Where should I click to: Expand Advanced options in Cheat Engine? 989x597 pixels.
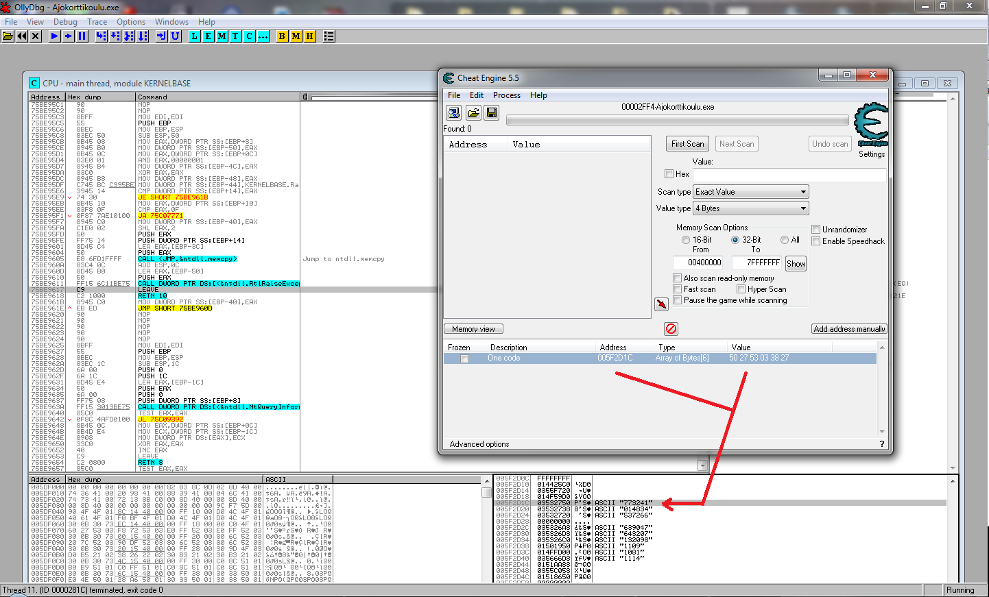point(479,444)
